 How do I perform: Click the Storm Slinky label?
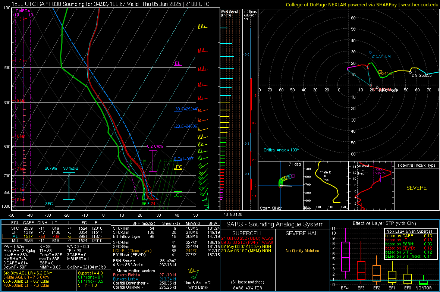271,208
